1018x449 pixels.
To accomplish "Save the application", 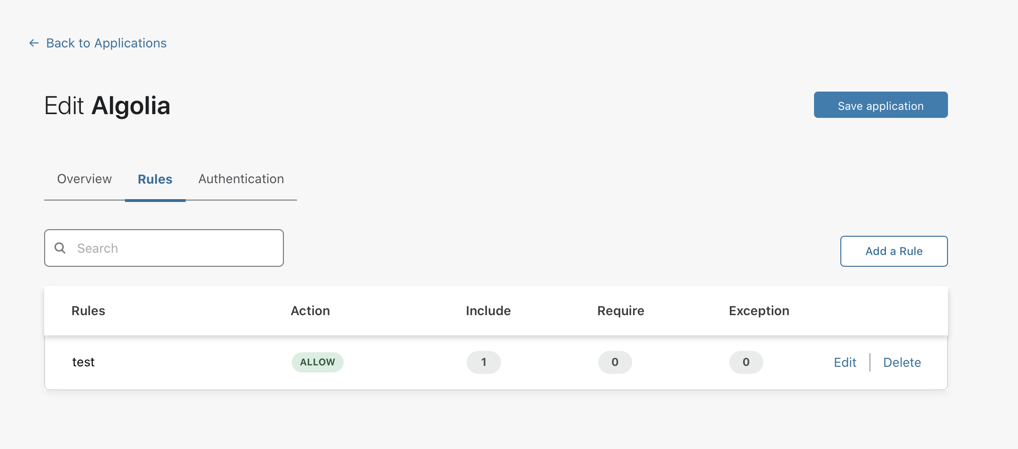I will 880,105.
